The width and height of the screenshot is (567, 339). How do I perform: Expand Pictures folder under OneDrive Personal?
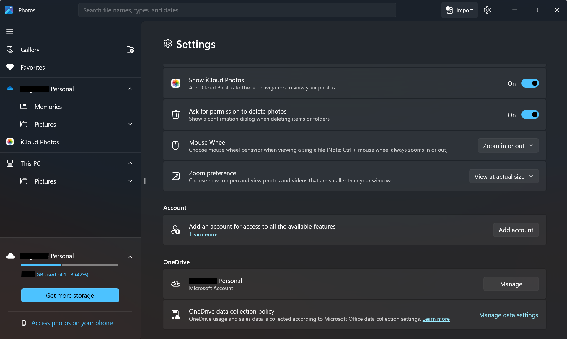130,124
